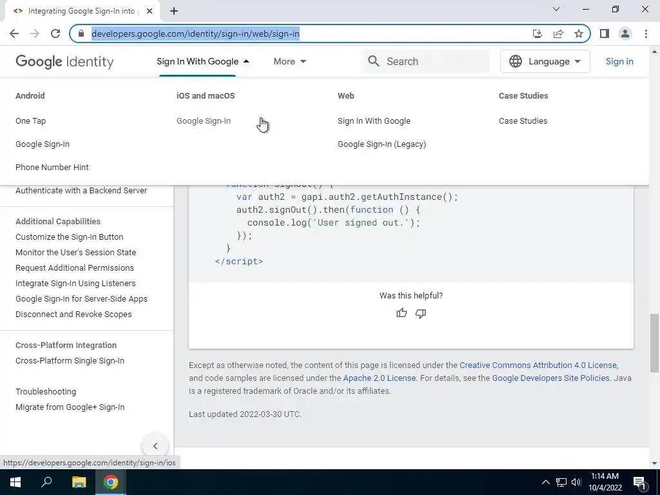Image resolution: width=660 pixels, height=495 pixels.
Task: Reload the page with the refresh icon
Action: click(x=55, y=34)
